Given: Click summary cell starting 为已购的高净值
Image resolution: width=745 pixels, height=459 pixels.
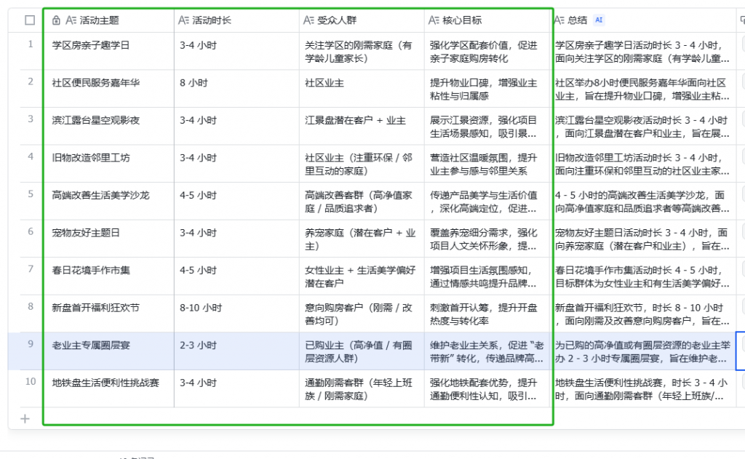Looking at the screenshot, I should (643, 351).
